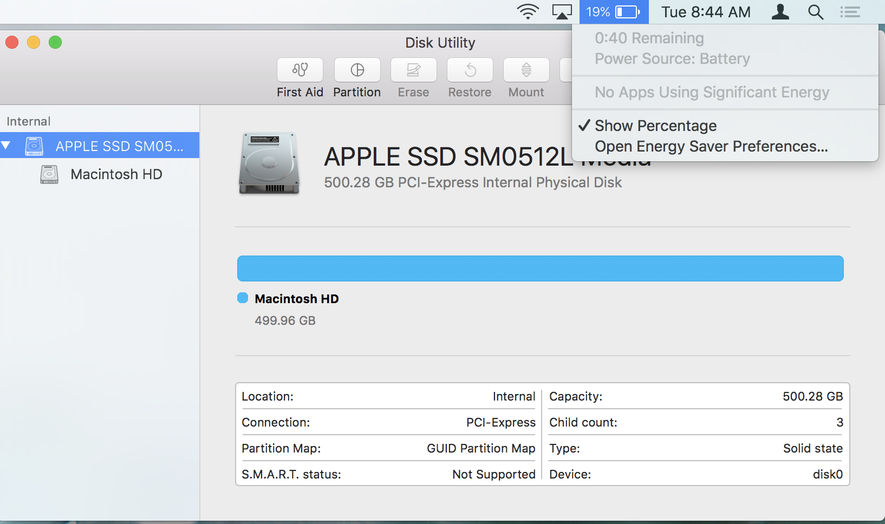The height and width of the screenshot is (524, 885).
Task: Click the Type: label
Action: click(x=564, y=448)
